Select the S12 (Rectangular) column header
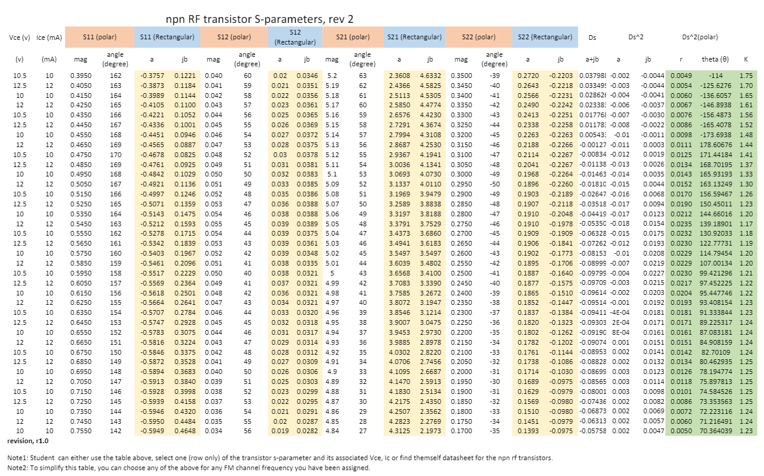The height and width of the screenshot is (476, 764). click(x=294, y=36)
